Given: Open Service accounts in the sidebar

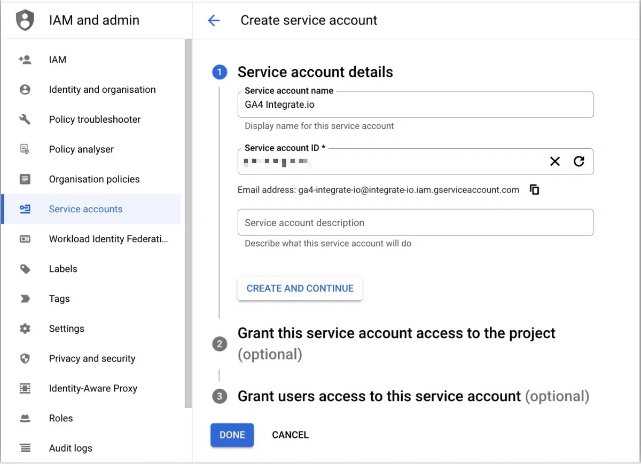Looking at the screenshot, I should [85, 209].
